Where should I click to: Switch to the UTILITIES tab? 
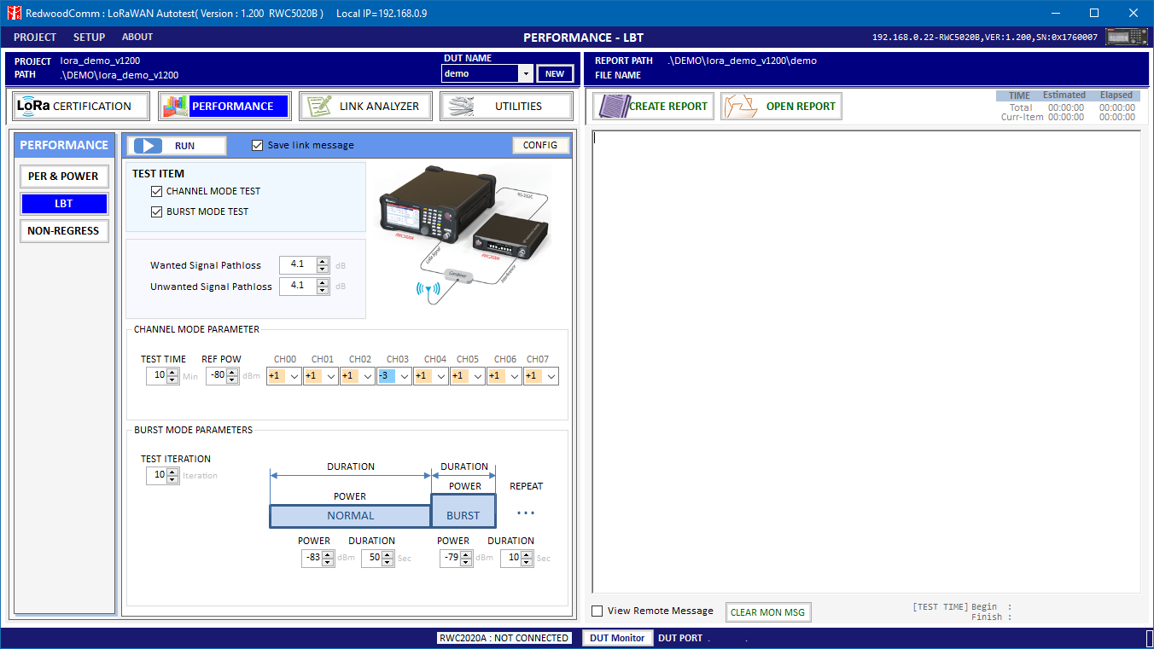tap(506, 106)
